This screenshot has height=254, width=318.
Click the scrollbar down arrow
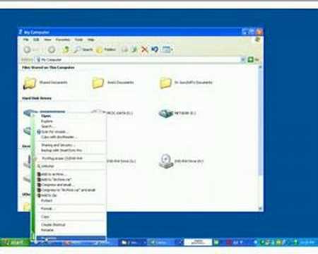tap(260, 208)
